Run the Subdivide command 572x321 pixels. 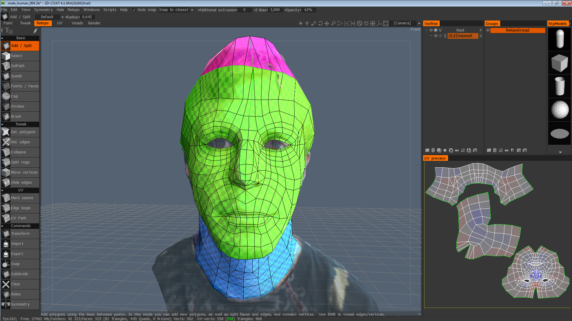(19, 274)
